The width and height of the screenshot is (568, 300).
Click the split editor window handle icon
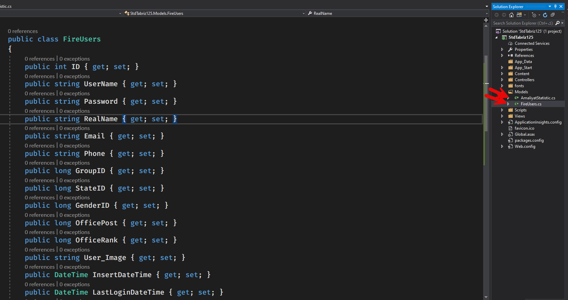tap(486, 20)
